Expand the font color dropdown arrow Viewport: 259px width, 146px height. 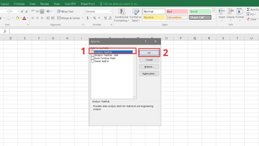pos(28,18)
